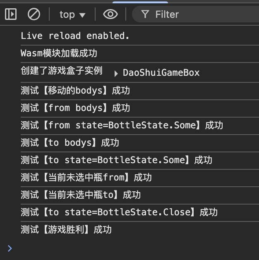The width and height of the screenshot is (259, 260).
Task: Select the 'to state=BottleState.Close' log line
Action: pos(119,212)
